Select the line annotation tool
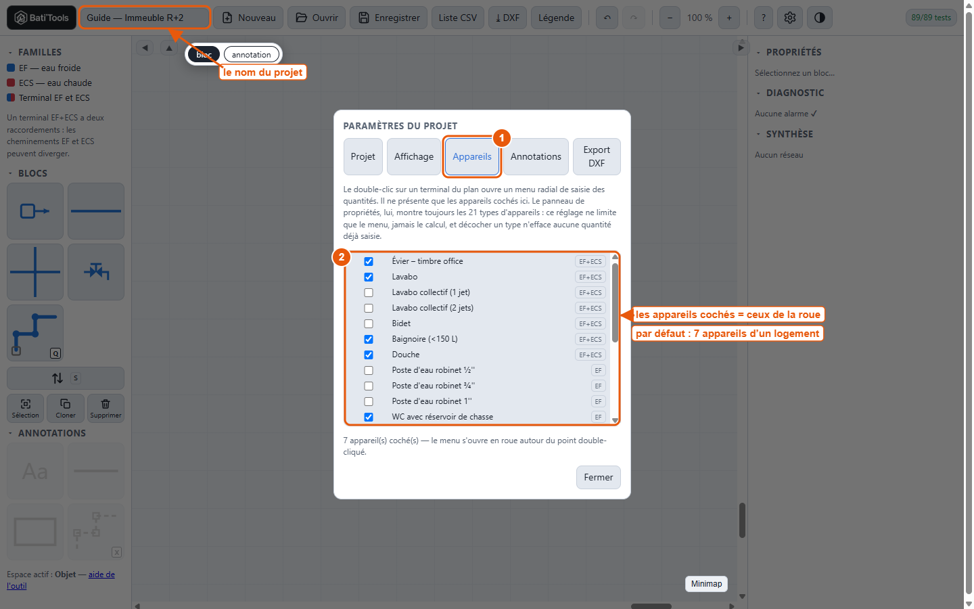 pyautogui.click(x=96, y=471)
